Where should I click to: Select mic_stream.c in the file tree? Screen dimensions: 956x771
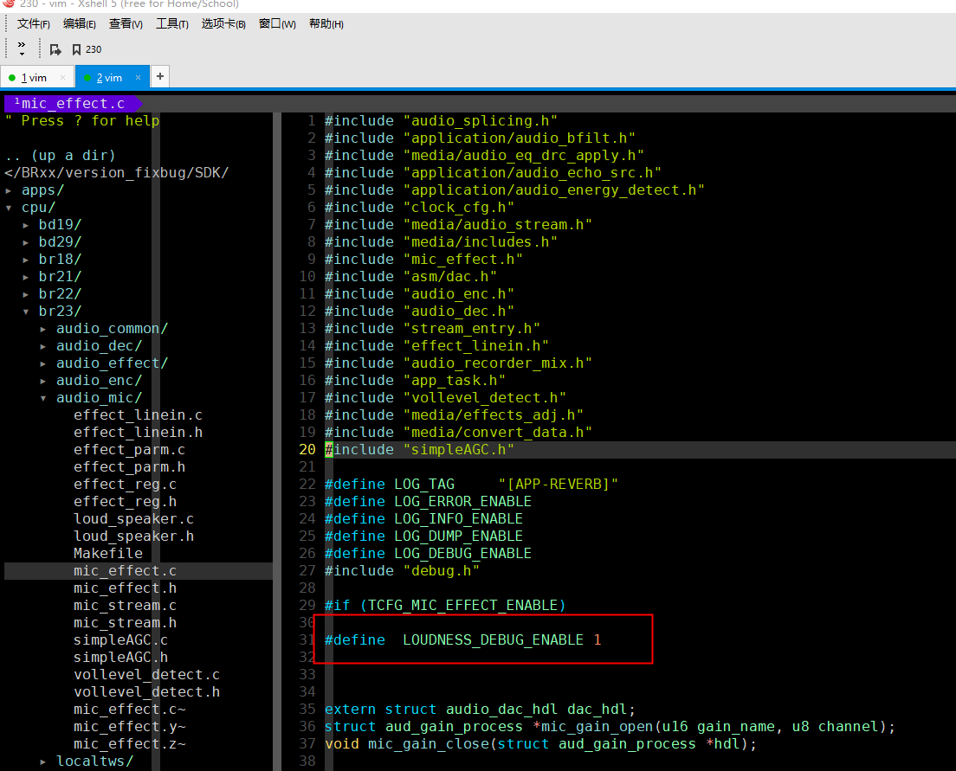tap(125, 606)
